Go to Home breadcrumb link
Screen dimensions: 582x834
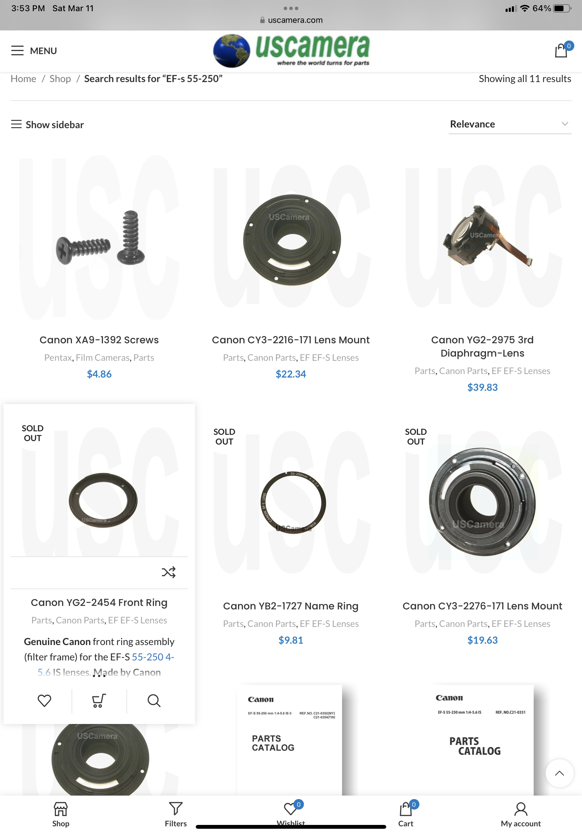(23, 79)
